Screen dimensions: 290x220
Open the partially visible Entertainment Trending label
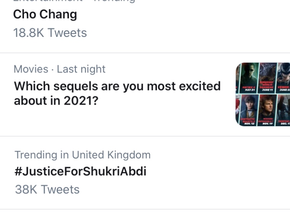[74, 1]
